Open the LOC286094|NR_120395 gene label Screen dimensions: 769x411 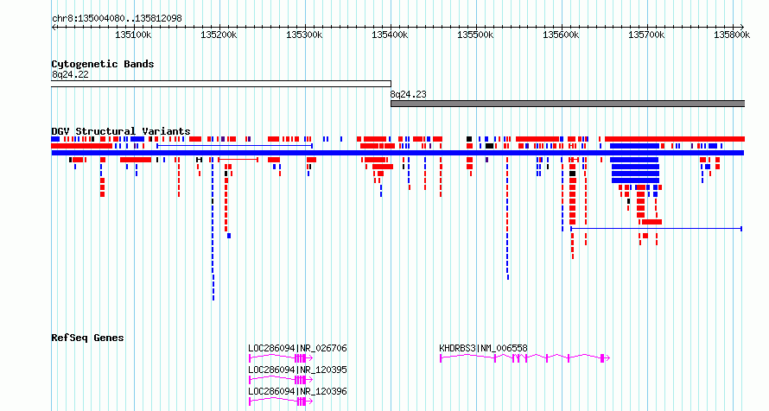point(297,370)
